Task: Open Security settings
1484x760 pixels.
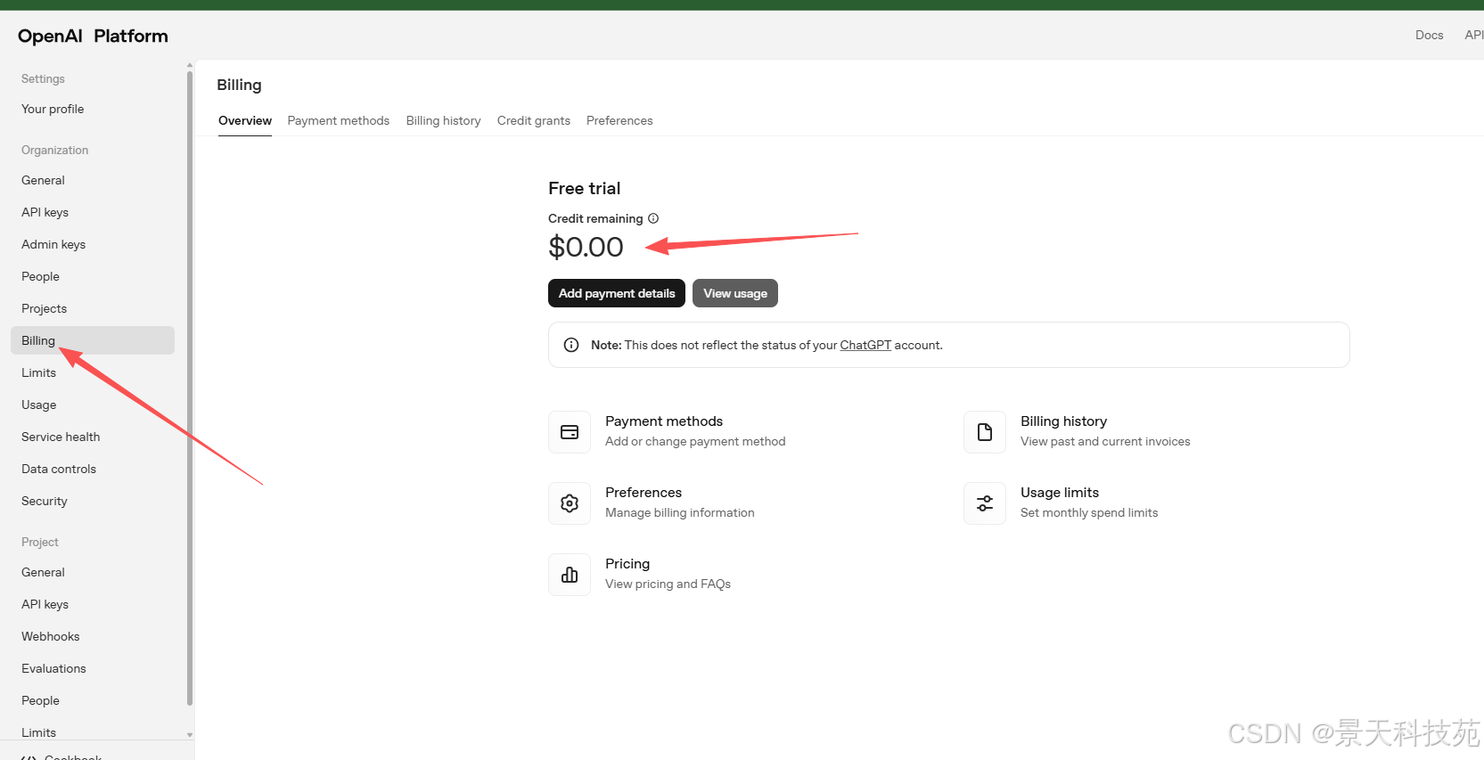Action: point(93,501)
